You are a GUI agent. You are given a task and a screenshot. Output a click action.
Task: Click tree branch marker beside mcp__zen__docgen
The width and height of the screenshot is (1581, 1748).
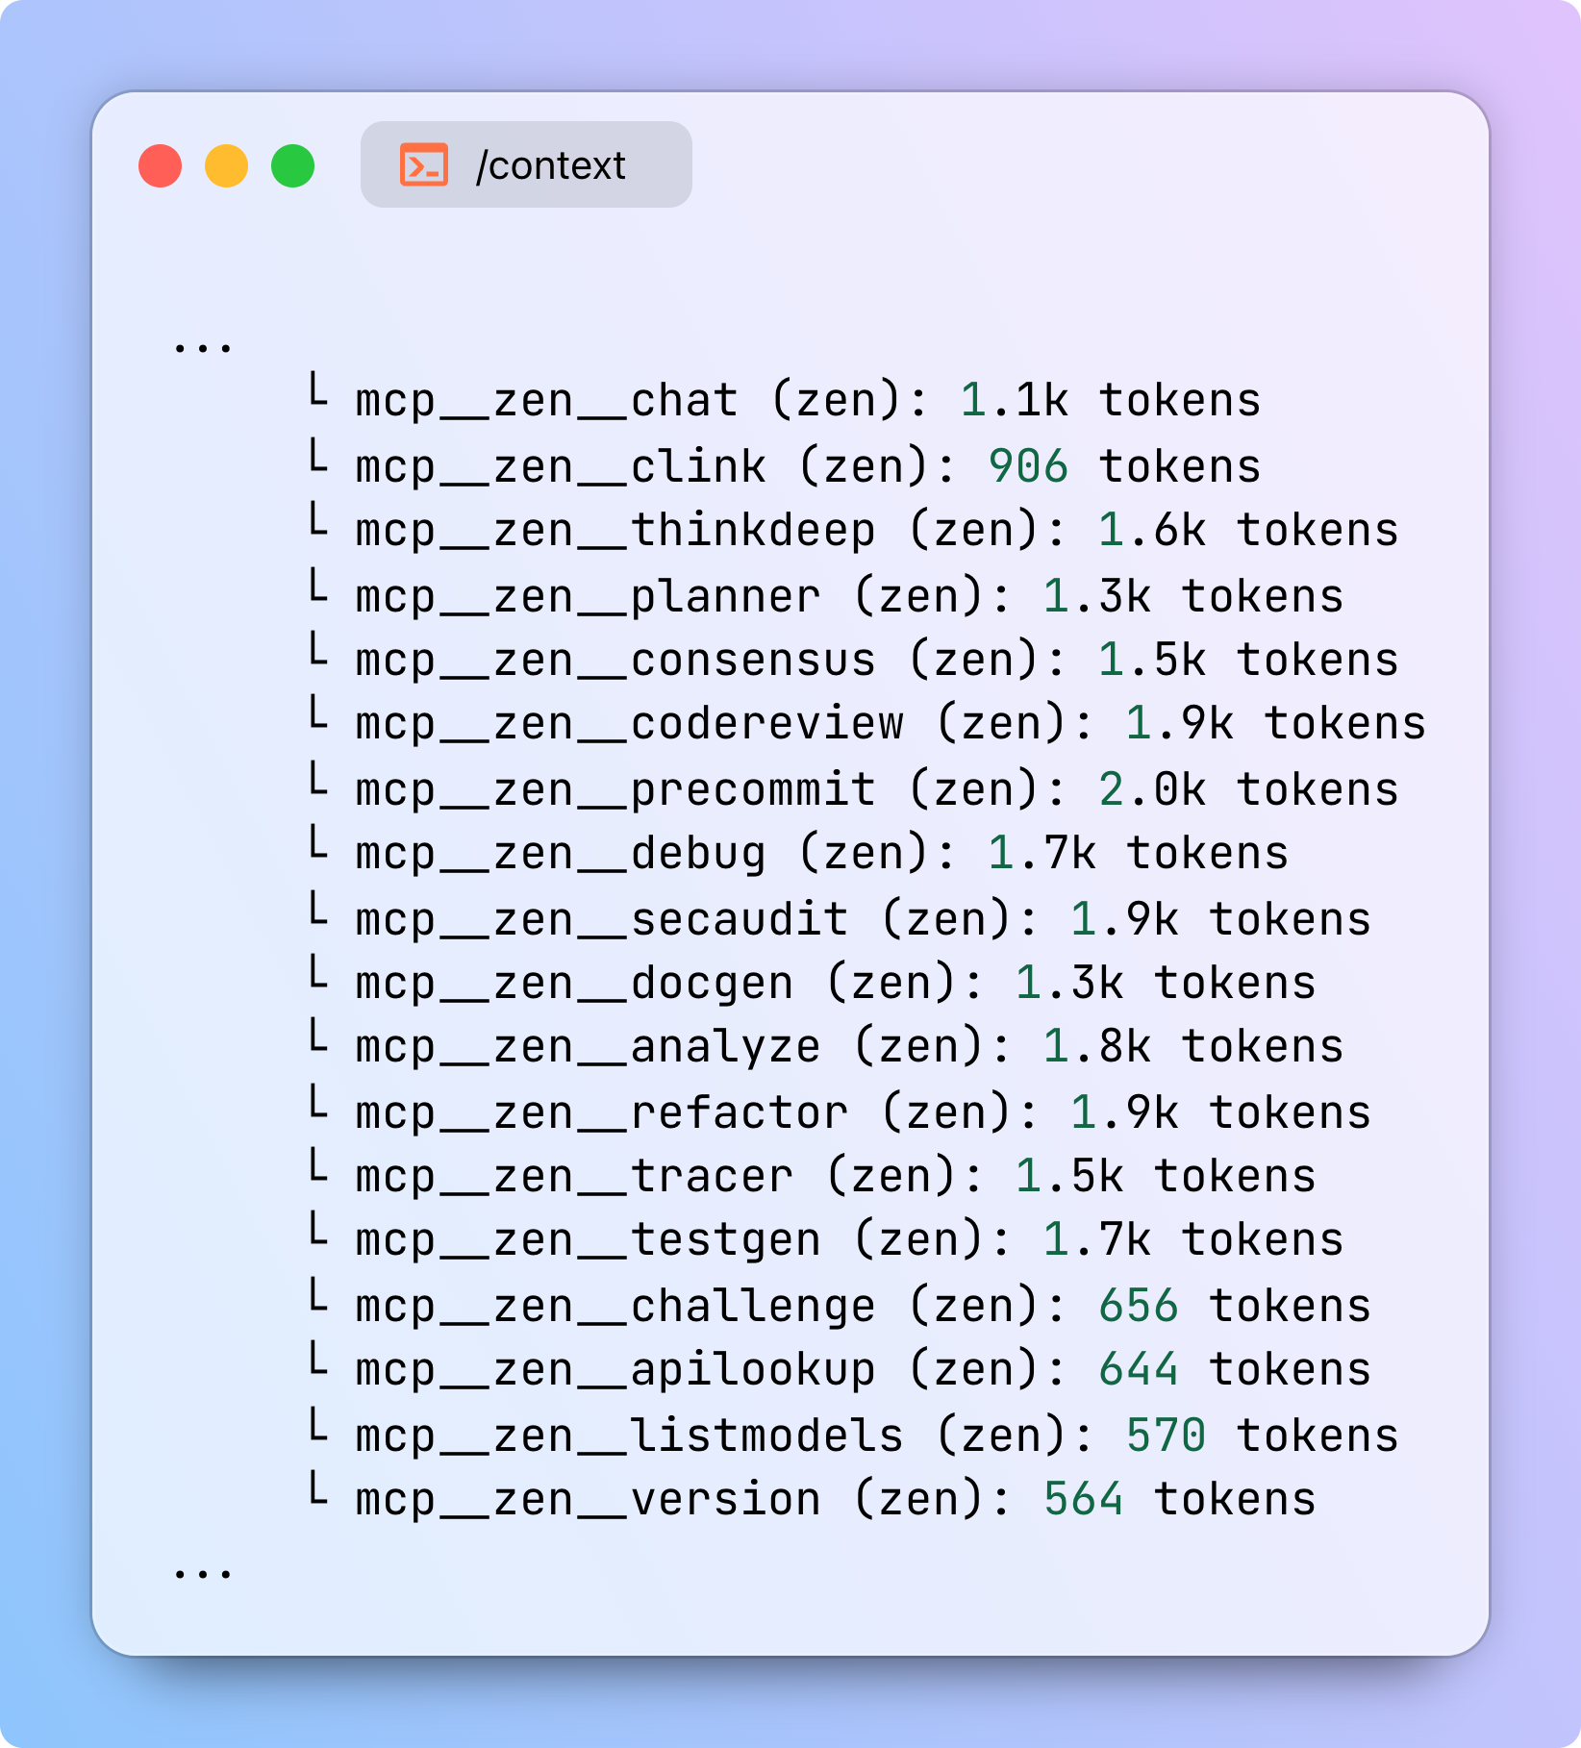tap(317, 977)
